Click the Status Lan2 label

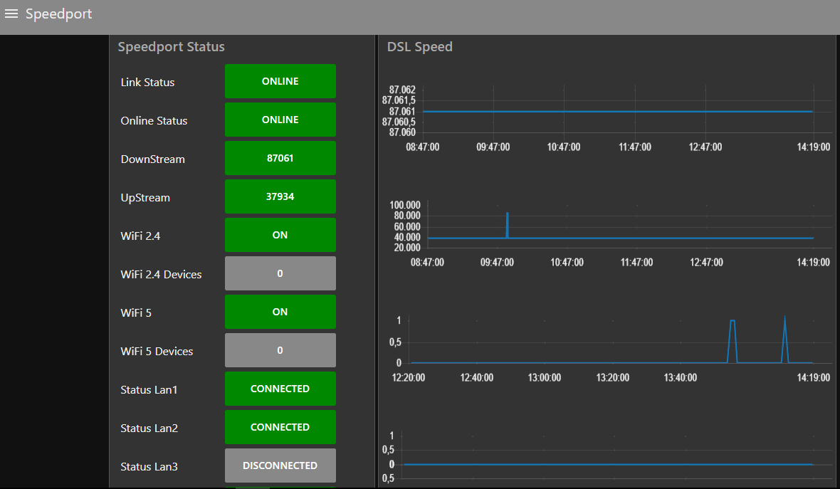[x=149, y=428]
